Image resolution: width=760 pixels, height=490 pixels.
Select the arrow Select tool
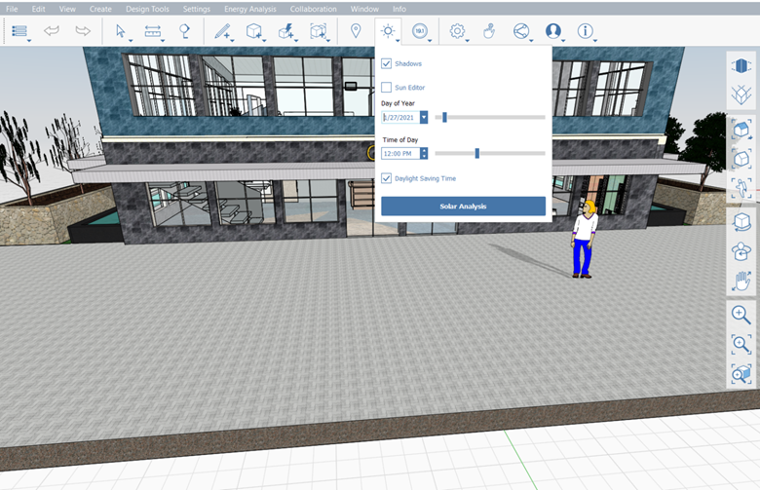pyautogui.click(x=121, y=31)
